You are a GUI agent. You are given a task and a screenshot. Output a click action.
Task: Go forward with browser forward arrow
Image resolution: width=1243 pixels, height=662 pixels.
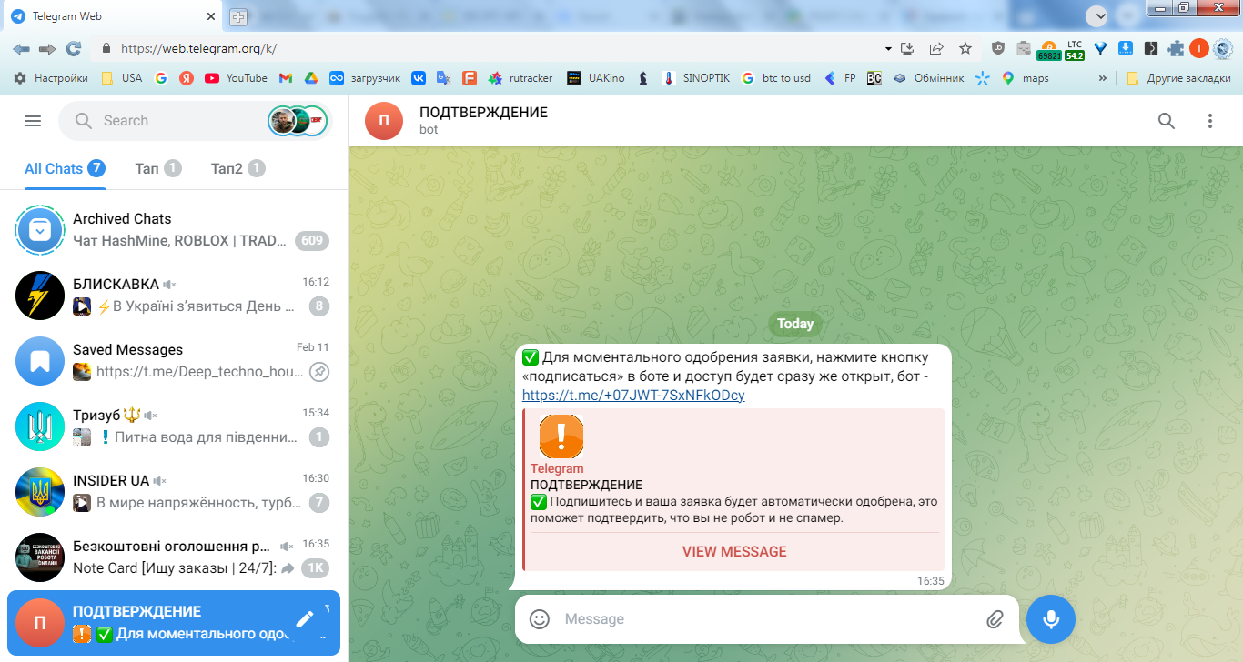[47, 48]
